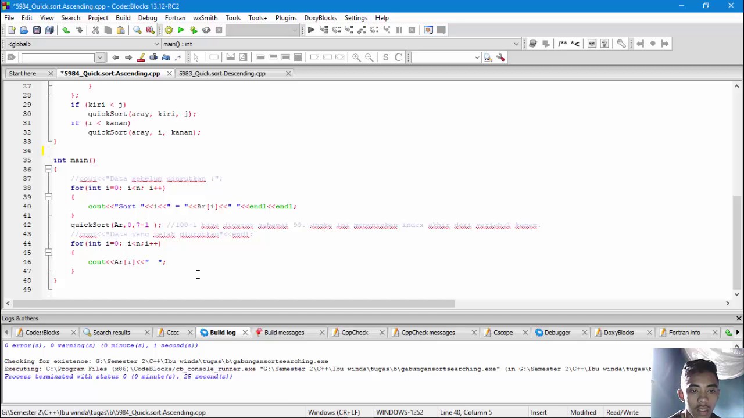This screenshot has height=418, width=744.
Task: Click the Save all files icon
Action: pos(49,30)
